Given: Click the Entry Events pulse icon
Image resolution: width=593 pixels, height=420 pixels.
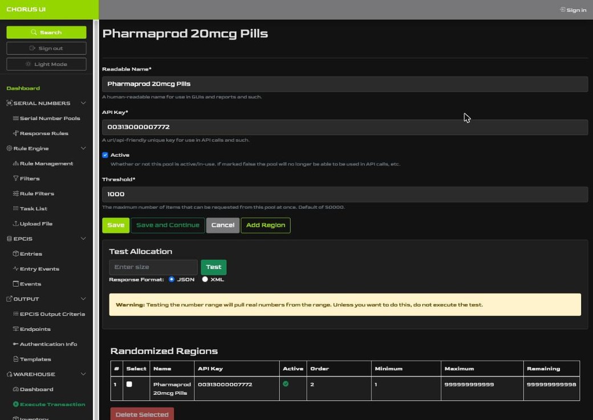Looking at the screenshot, I should [15, 269].
